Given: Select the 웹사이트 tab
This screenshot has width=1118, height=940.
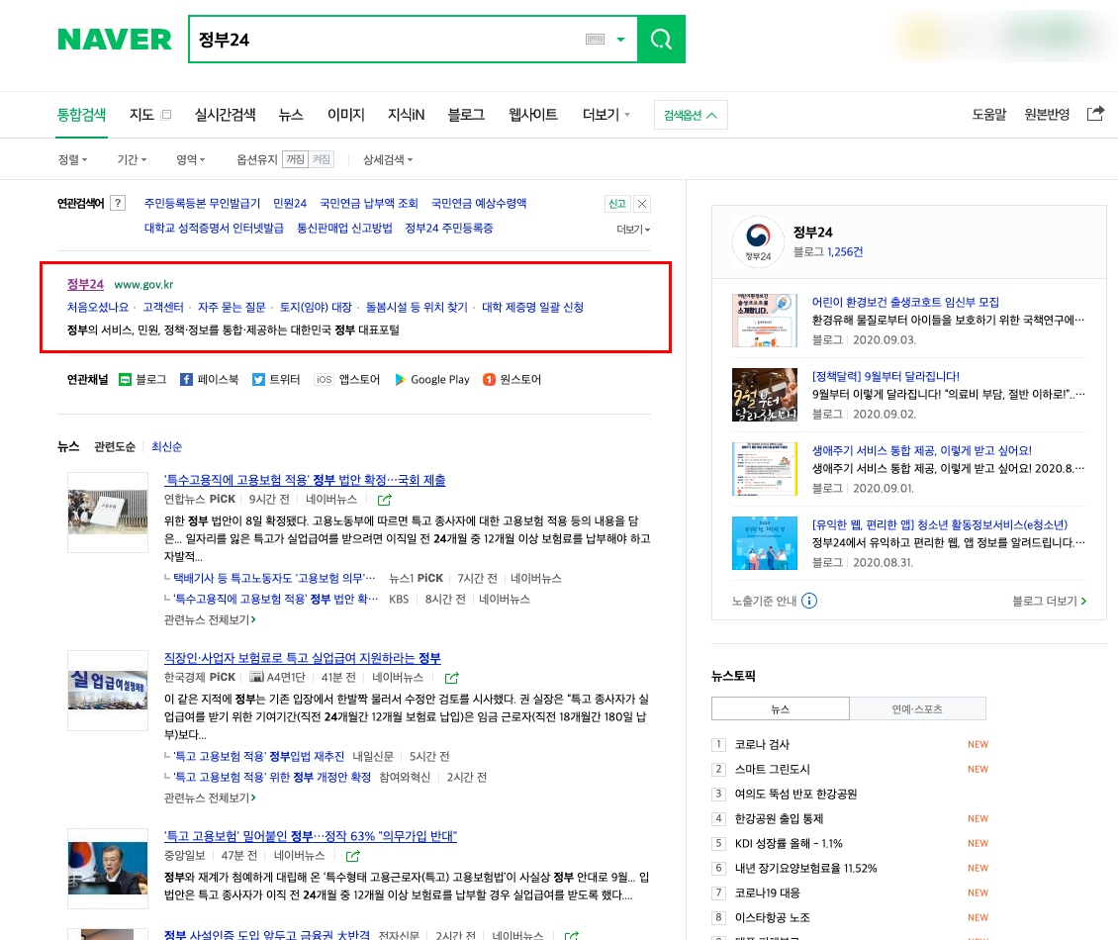Looking at the screenshot, I should coord(532,115).
